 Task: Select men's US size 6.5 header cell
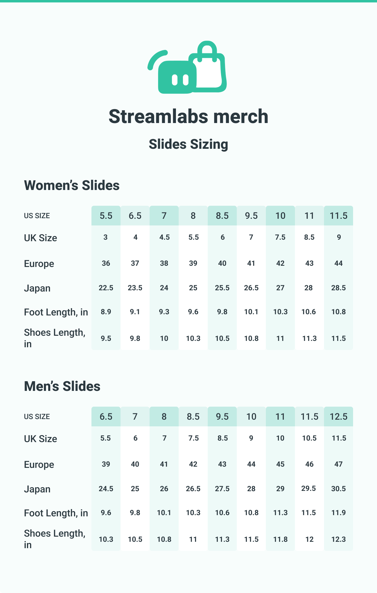pos(106,417)
